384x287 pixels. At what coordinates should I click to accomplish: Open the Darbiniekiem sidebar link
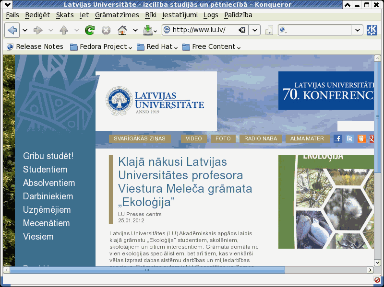(x=48, y=196)
